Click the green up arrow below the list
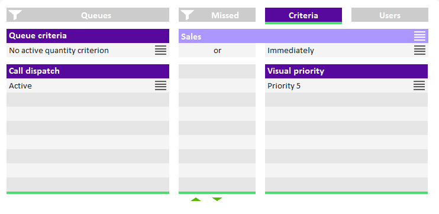Image resolution: width=439 pixels, height=214 pixels. tap(196, 199)
